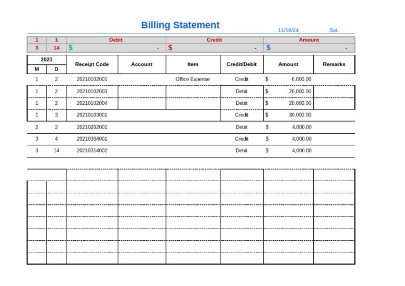Select amount 6,000.00
This screenshot has width=405, height=286.
[302, 79]
